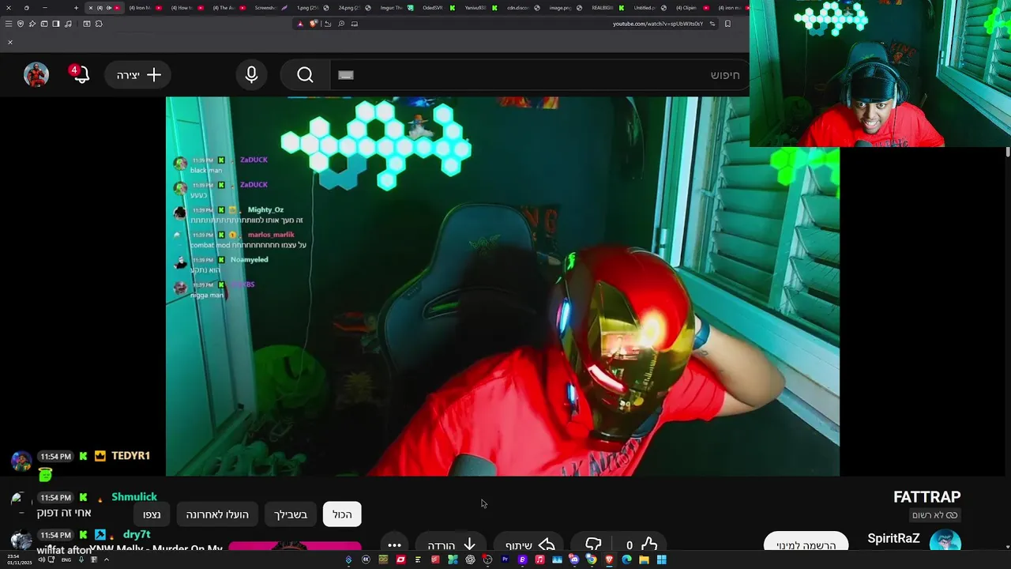Click the music note toolbar icon
Viewport: 1011px width, 569px height.
68,24
